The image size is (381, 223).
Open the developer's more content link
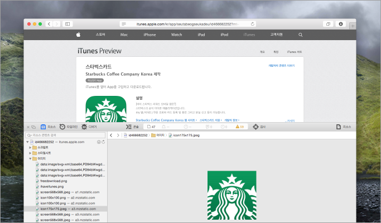pos(281,66)
